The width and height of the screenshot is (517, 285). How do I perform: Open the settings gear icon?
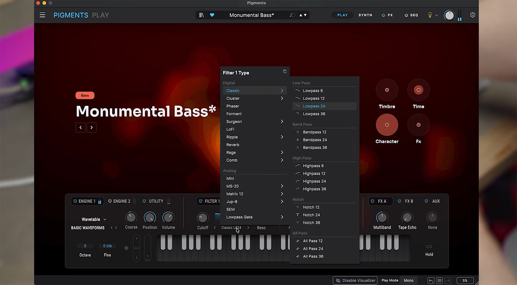click(x=473, y=15)
